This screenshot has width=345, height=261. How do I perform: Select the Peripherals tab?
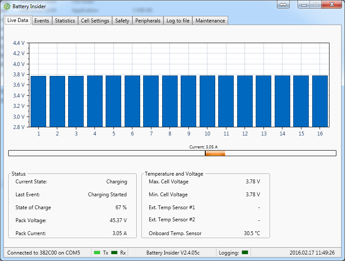[147, 21]
